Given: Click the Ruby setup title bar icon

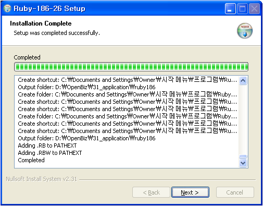Looking at the screenshot, I should (7, 8).
